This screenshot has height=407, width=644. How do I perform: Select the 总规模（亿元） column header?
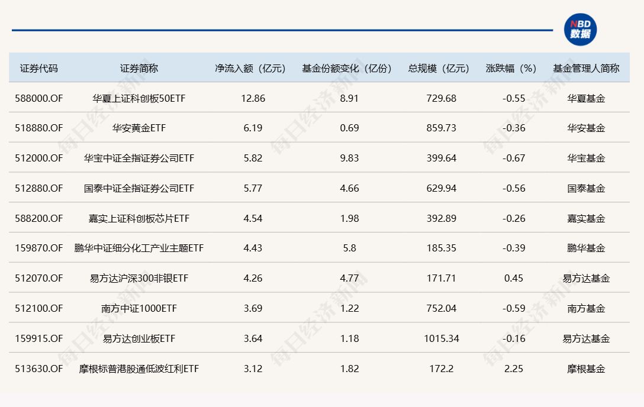pos(439,68)
